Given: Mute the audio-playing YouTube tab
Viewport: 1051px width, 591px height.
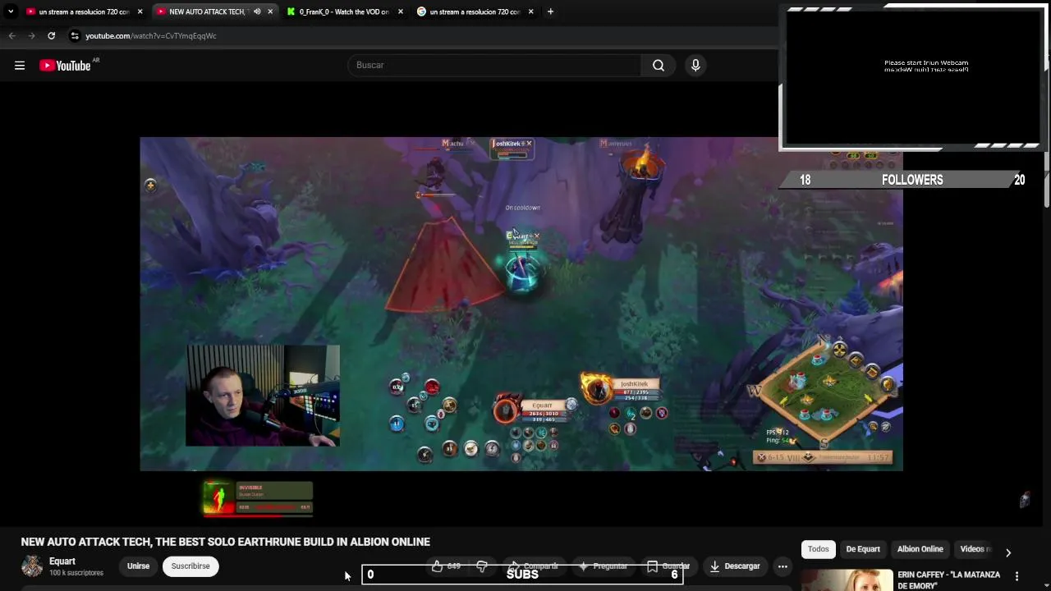Looking at the screenshot, I should [x=257, y=11].
